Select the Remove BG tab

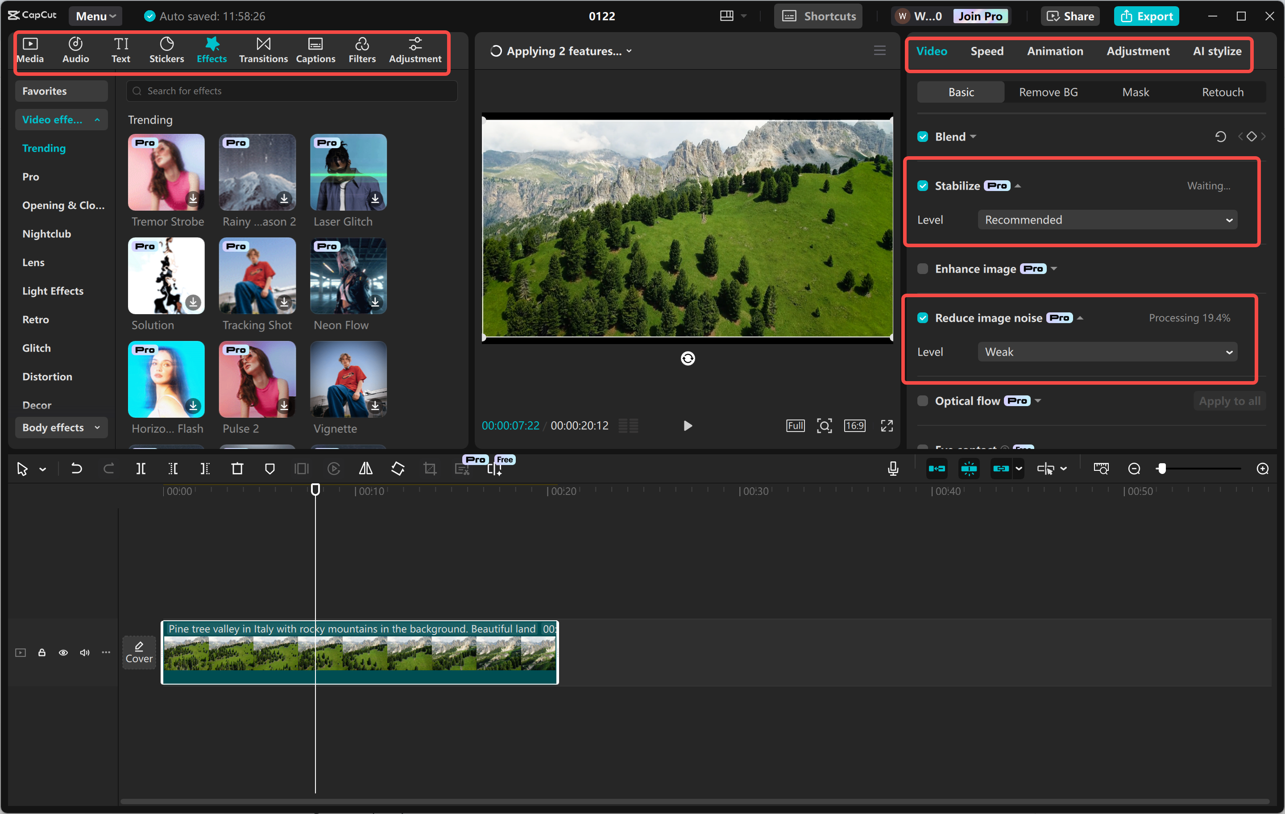[x=1048, y=92]
